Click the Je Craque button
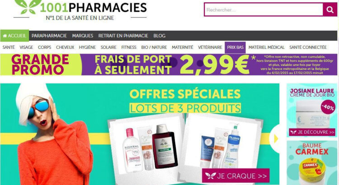The height and width of the screenshot is (185, 339). point(236,176)
